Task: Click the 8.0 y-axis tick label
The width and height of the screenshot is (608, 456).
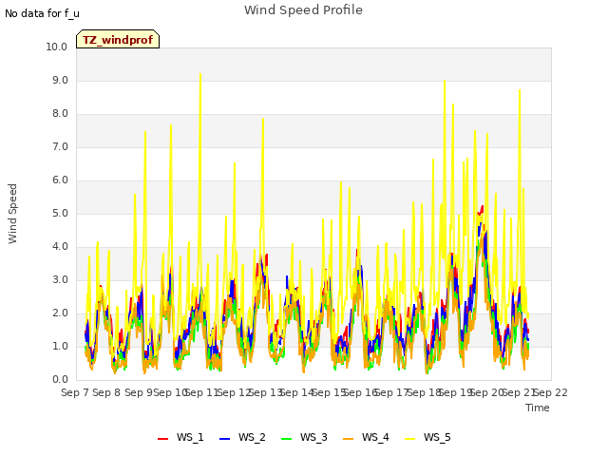Action: click(x=60, y=114)
